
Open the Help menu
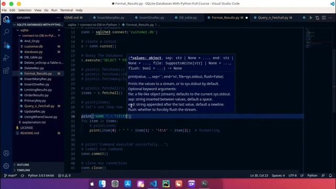pyautogui.click(x=79, y=10)
